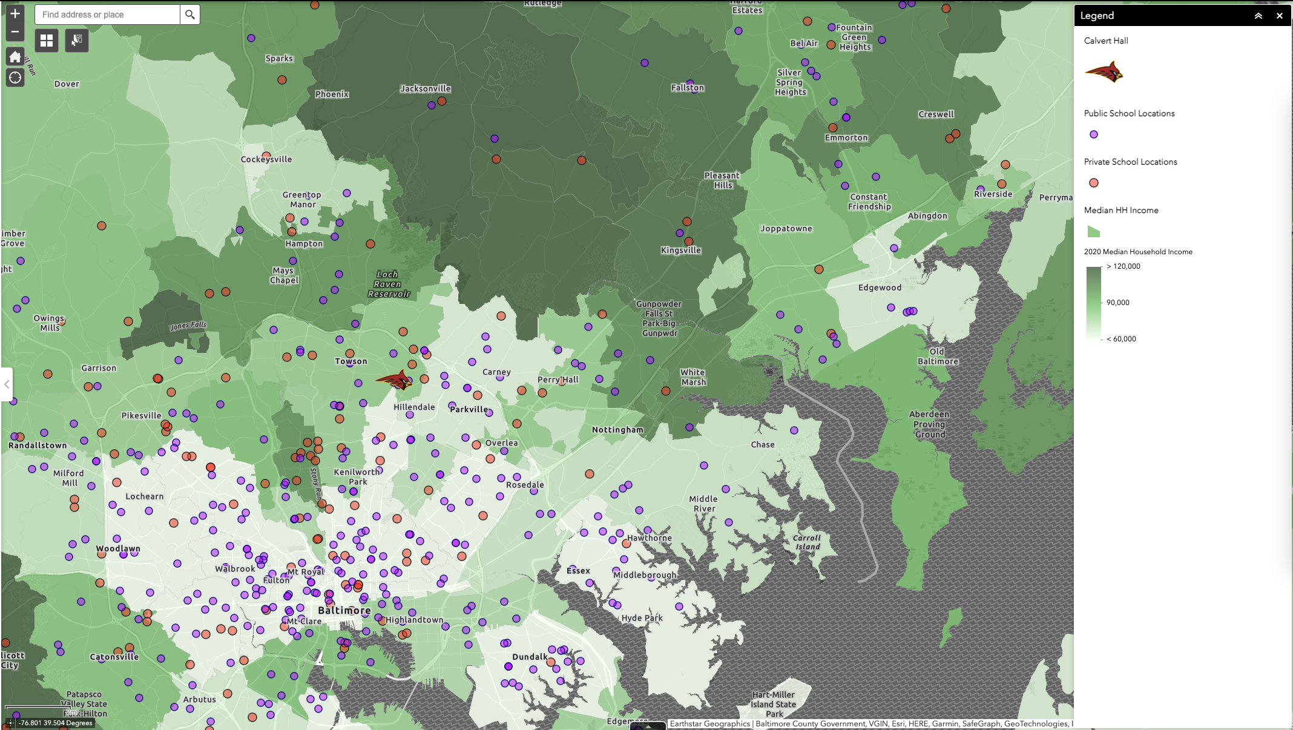Expand the left side panel arrow
This screenshot has height=730, width=1293.
click(x=7, y=384)
